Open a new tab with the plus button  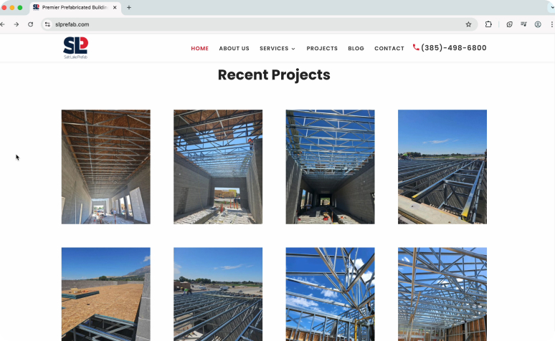(x=129, y=7)
